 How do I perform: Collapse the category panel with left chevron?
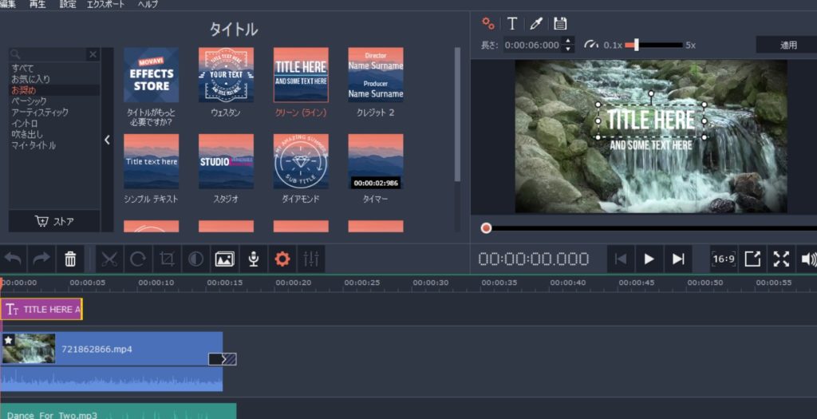click(108, 140)
